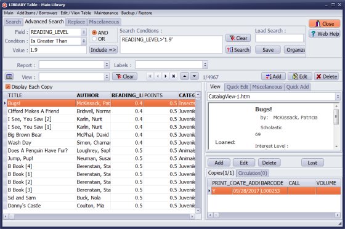The height and width of the screenshot is (229, 345).
Task: Click the Clear button beside View dropdown
Action: pyautogui.click(x=124, y=76)
